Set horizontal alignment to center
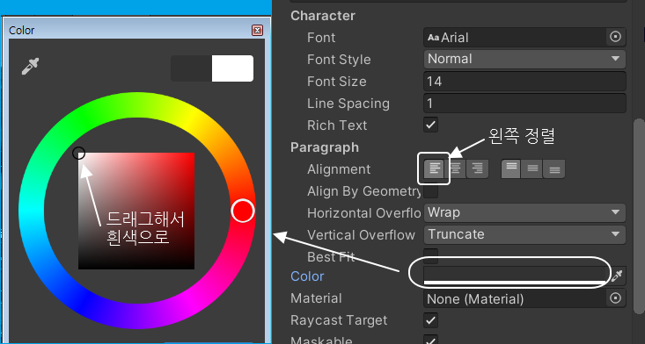645x344 pixels. [456, 168]
